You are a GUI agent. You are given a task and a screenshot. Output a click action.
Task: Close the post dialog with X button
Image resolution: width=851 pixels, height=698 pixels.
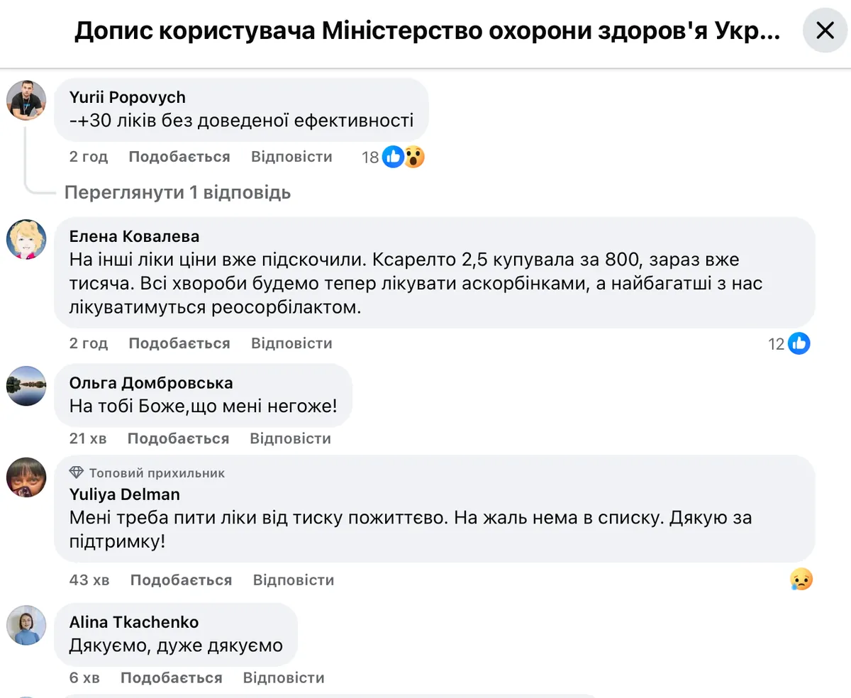click(825, 31)
